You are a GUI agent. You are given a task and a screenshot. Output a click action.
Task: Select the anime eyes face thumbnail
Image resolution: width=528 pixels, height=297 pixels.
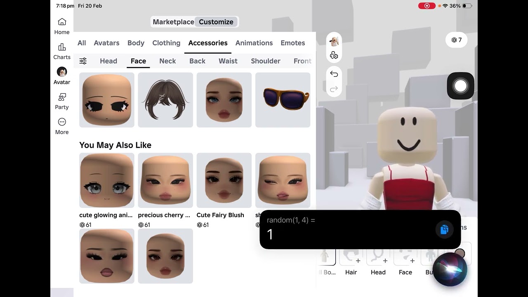click(x=107, y=100)
